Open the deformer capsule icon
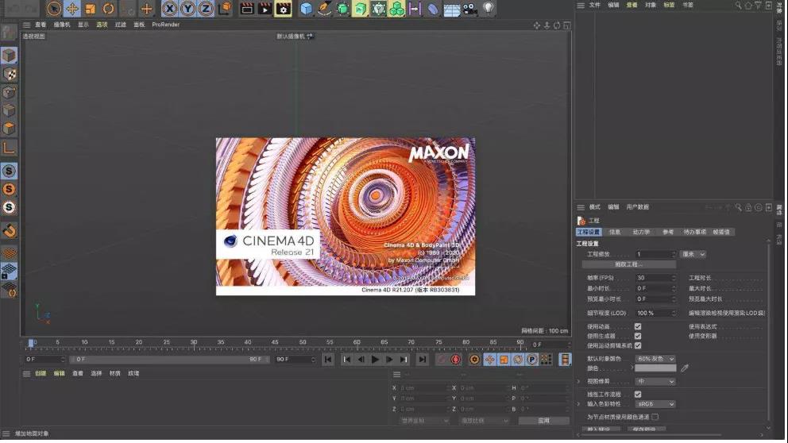788x443 pixels. coord(433,9)
